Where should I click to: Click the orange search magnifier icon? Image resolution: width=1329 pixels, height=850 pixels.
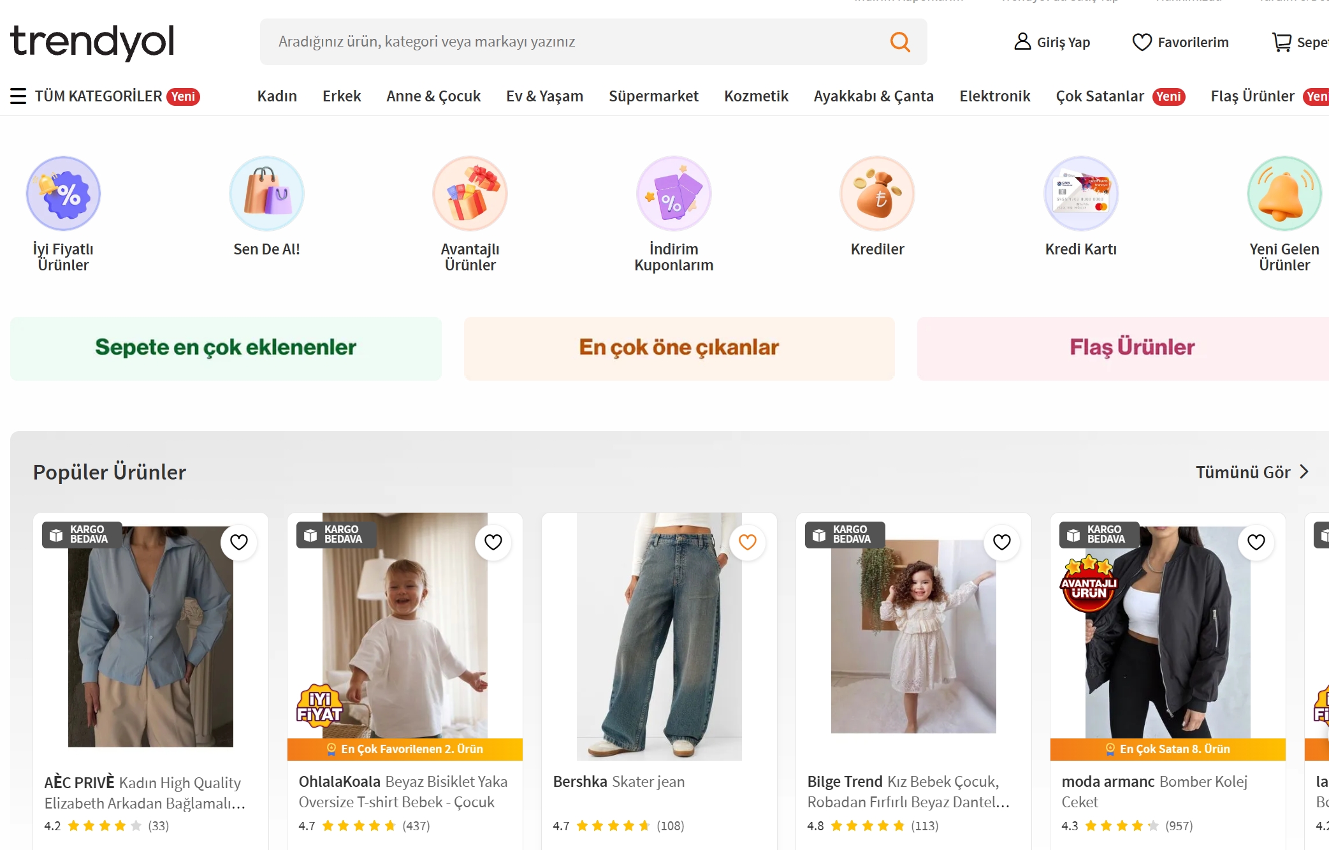[899, 42]
